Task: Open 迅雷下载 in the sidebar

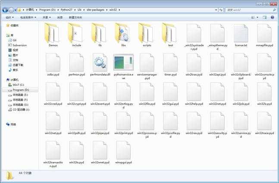Action: pos(18,65)
